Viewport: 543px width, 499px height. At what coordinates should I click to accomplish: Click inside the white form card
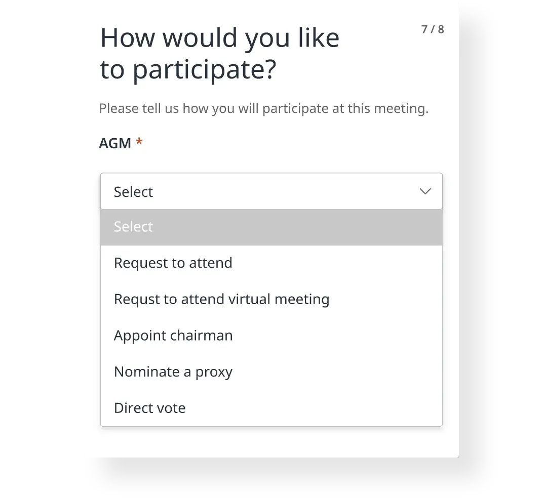(x=270, y=443)
